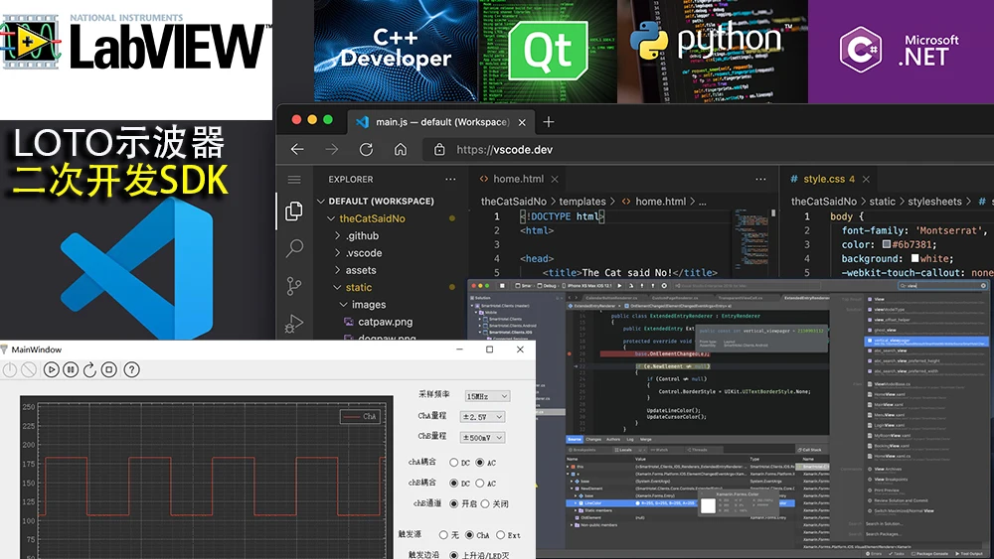Click stylesheets in the style.css breadcrumb
Viewport: 994px width, 559px height.
[934, 202]
